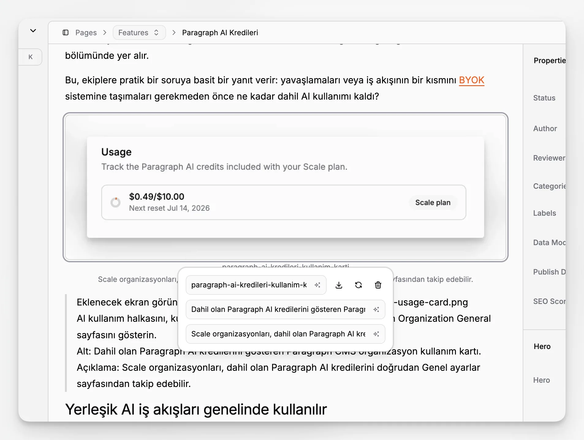Click the heading Yerleşik AI iş akışları genelinde kullanılır
The image size is (584, 440).
196,409
